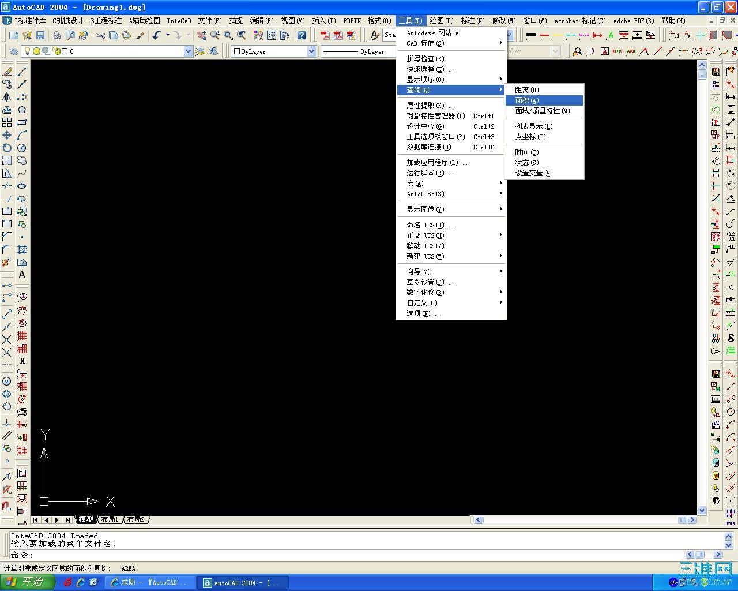Select the Rotate tool
The image size is (738, 591).
pyautogui.click(x=7, y=148)
